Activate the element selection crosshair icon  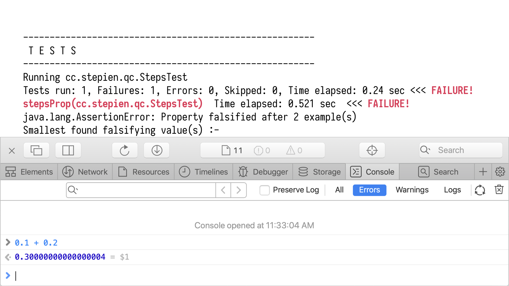pyautogui.click(x=372, y=150)
